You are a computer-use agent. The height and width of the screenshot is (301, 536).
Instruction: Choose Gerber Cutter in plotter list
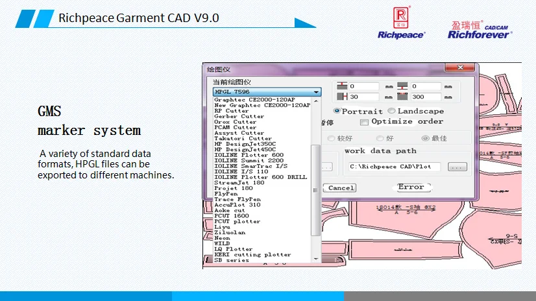(239, 116)
